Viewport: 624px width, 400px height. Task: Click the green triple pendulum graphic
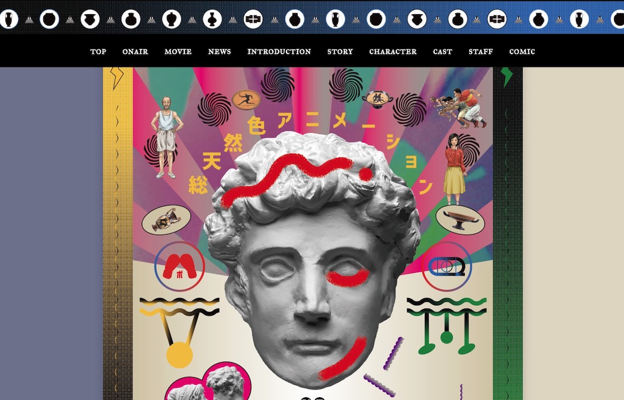pyautogui.click(x=447, y=327)
